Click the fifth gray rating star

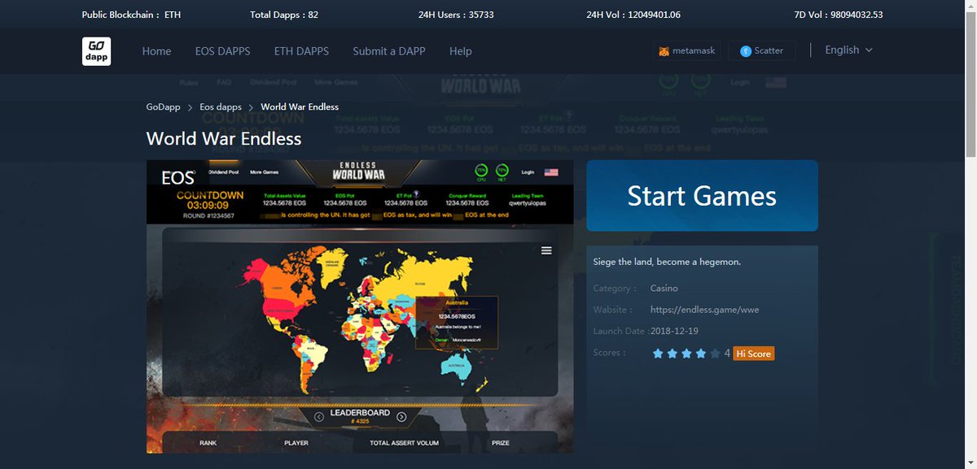pos(715,354)
